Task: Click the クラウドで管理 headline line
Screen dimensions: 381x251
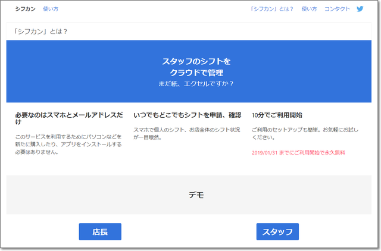Action: 196,73
